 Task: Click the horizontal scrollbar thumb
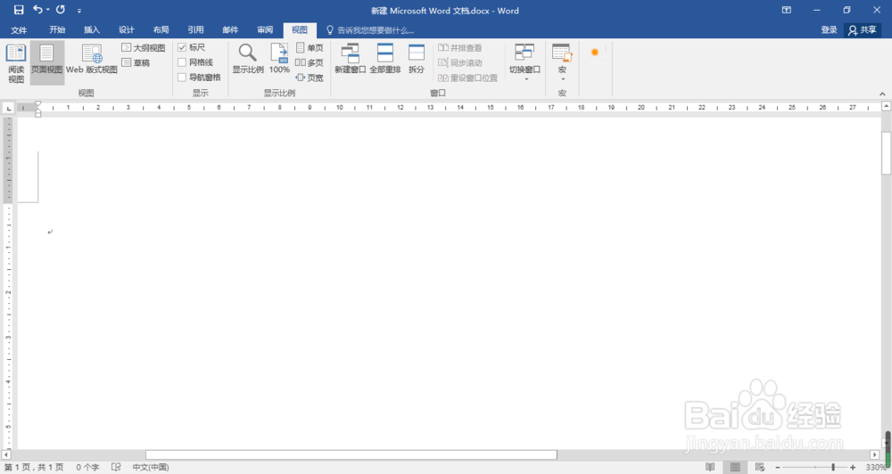coord(351,454)
